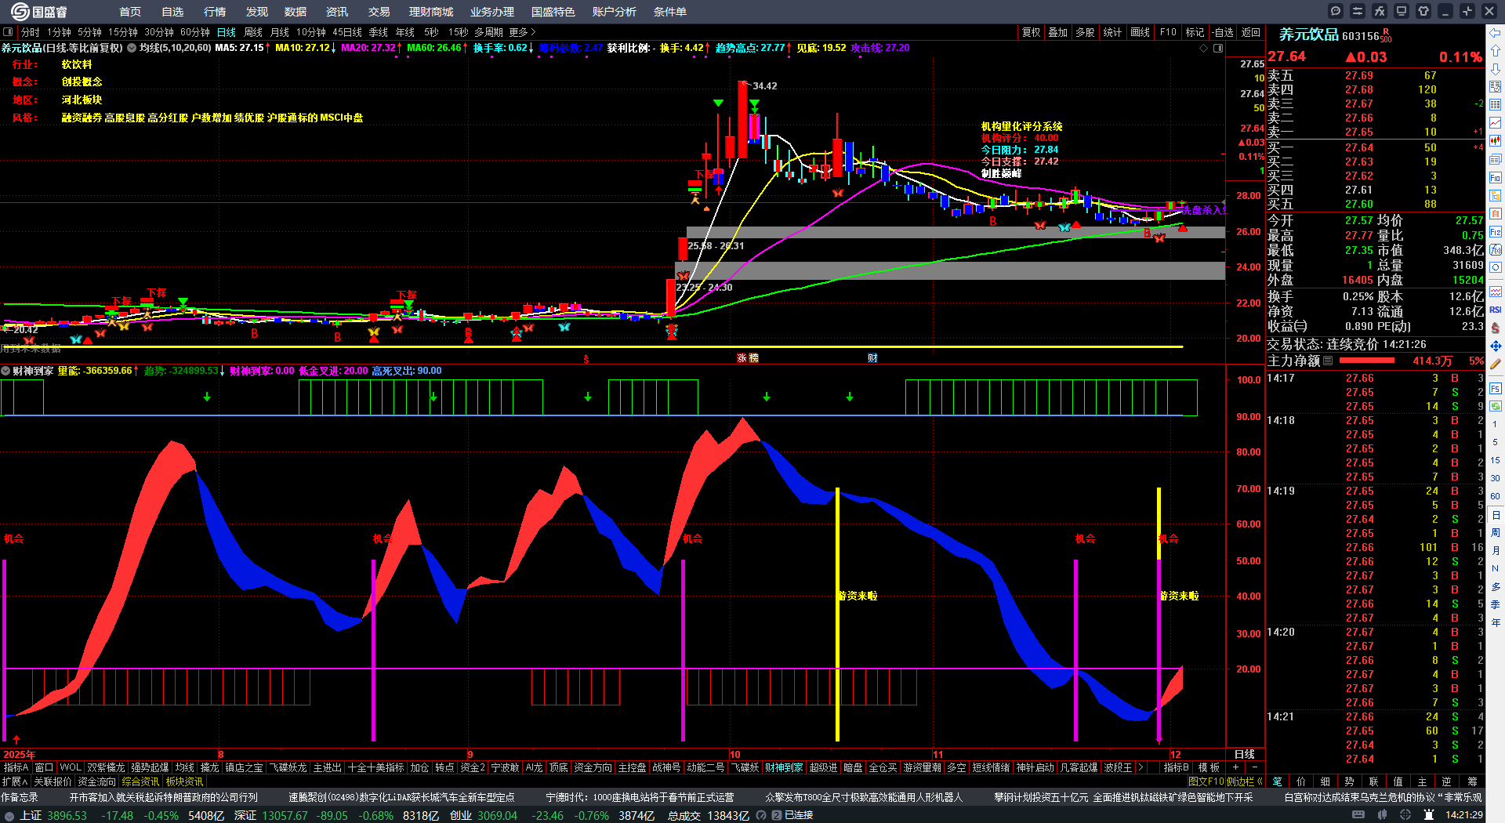
Task: Toggle 复权 price adjustment
Action: [1032, 32]
